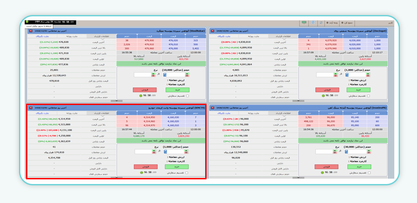Click the blue arrange-windows icon in top toolbar
The width and height of the screenshot is (417, 203).
tap(313, 22)
